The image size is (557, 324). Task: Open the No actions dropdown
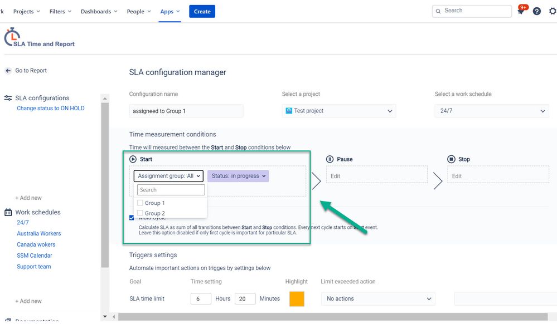pos(379,299)
